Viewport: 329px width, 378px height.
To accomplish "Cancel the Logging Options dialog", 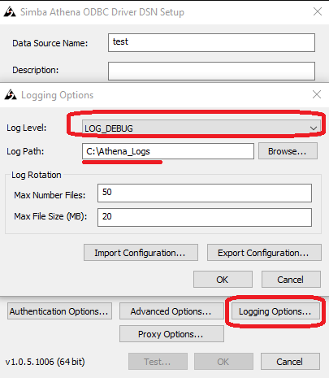I will click(x=291, y=280).
